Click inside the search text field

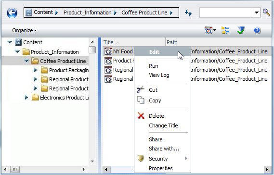pyautogui.click(x=226, y=12)
